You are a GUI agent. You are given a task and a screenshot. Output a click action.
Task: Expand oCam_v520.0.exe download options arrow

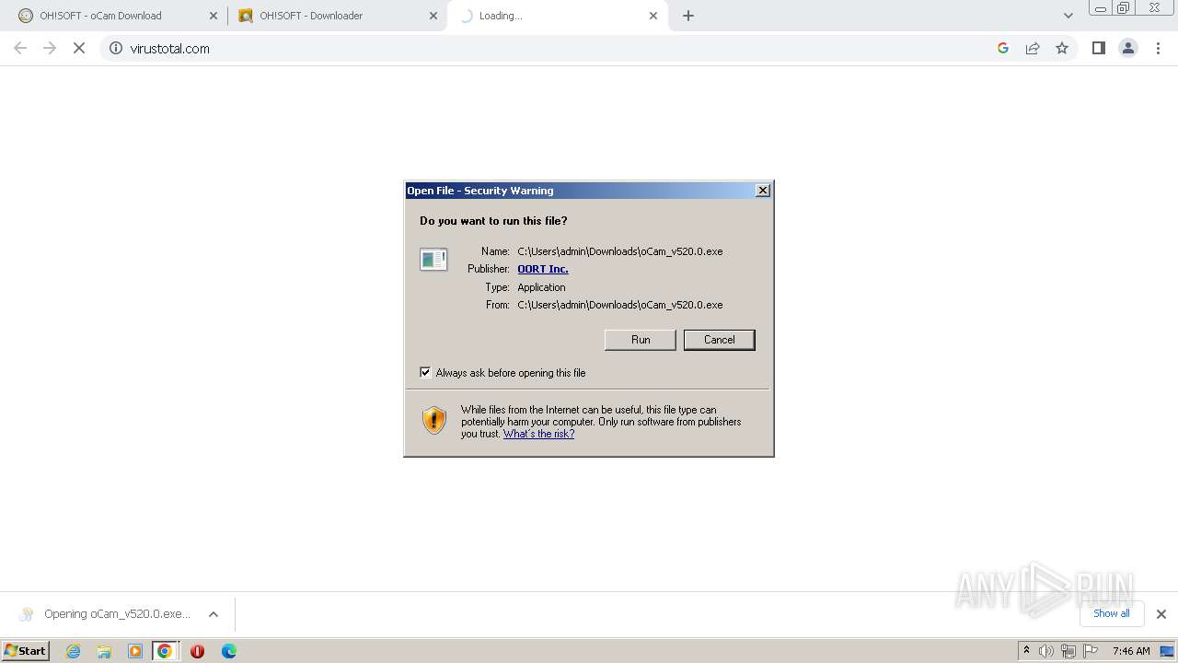(214, 614)
